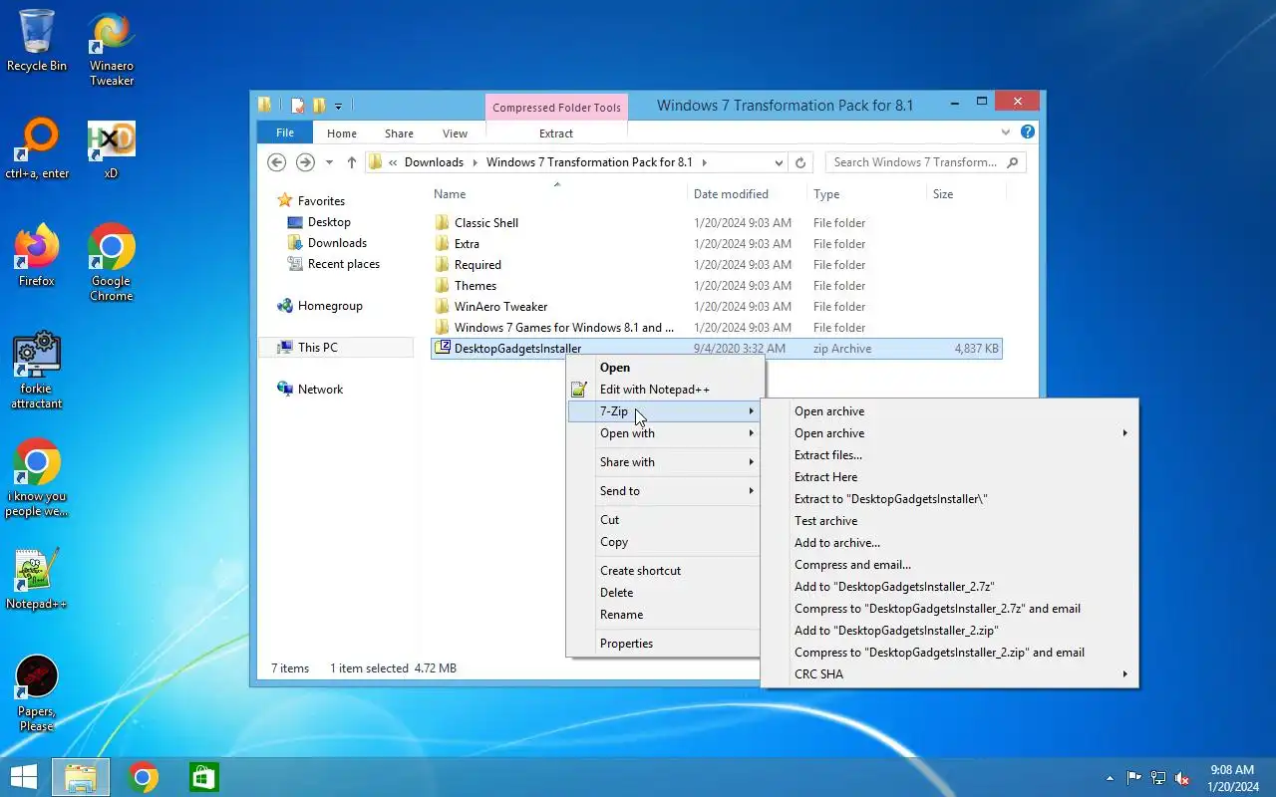
Task: Sort by Date modified column header
Action: pyautogui.click(x=731, y=194)
